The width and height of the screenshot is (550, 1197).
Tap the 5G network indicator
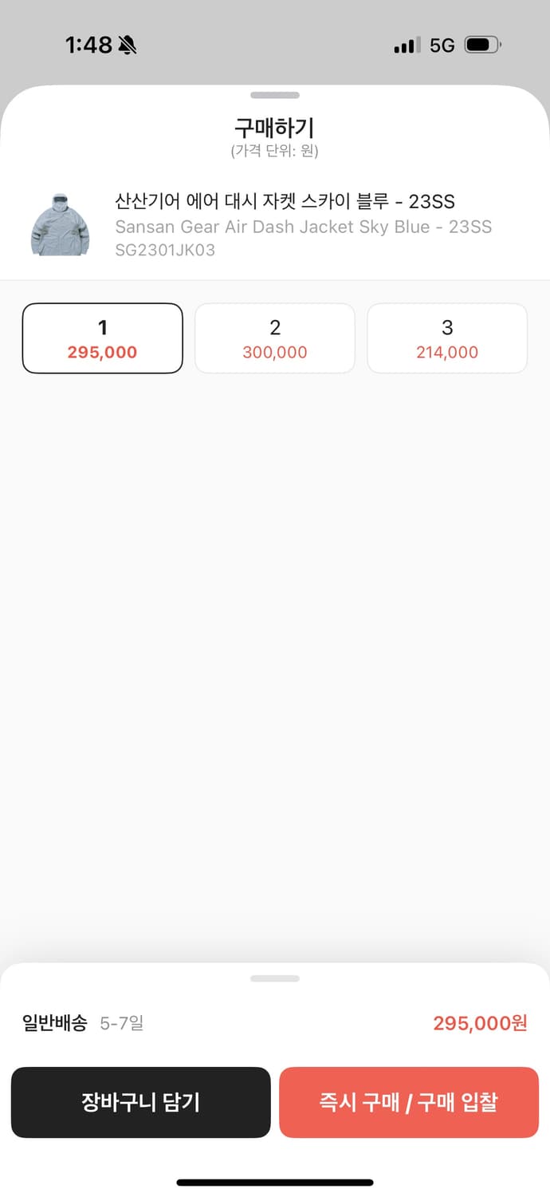442,45
